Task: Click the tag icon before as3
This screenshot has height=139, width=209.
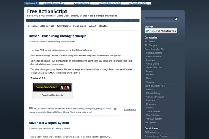Action: pos(31,108)
